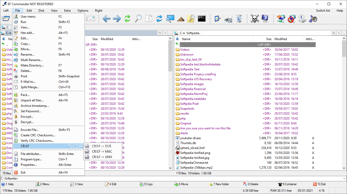The height and width of the screenshot is (194, 347).
Task: Click the monitor with moon icon
Action: click(265, 19)
